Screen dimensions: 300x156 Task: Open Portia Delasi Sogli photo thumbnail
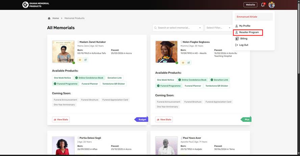pyautogui.click(x=63, y=146)
